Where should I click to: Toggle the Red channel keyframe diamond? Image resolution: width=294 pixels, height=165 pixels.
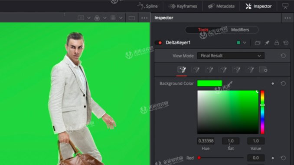coord(273,158)
